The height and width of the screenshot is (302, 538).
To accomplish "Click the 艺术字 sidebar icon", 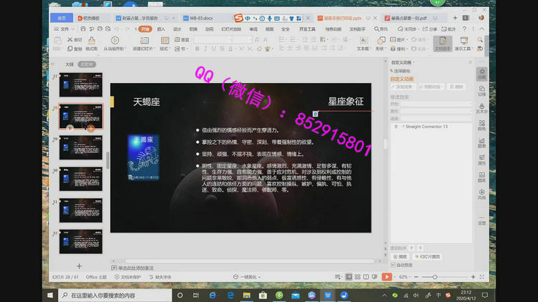I will (482, 107).
